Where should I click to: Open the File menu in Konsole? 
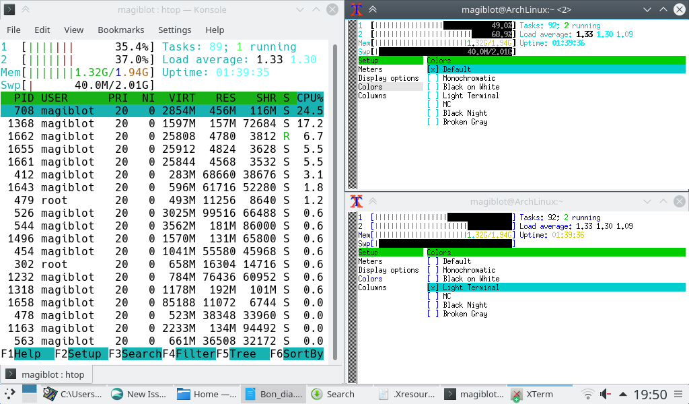[13, 30]
